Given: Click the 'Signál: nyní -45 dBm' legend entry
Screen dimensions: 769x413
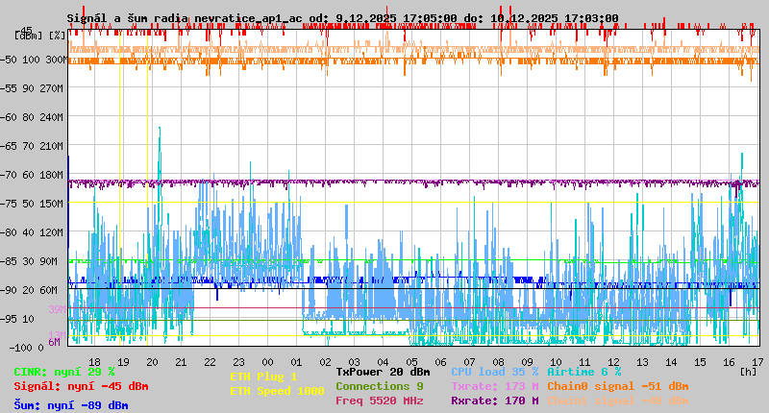Looking at the screenshot, I should click(x=81, y=386).
